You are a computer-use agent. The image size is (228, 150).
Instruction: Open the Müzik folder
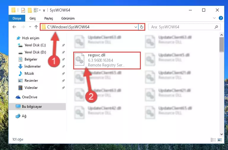(x=29, y=74)
